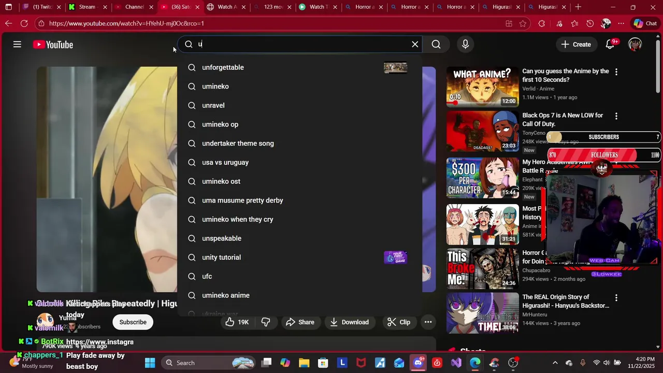663x373 pixels.
Task: Open the YouTube guide hamburger menu
Action: [17, 45]
